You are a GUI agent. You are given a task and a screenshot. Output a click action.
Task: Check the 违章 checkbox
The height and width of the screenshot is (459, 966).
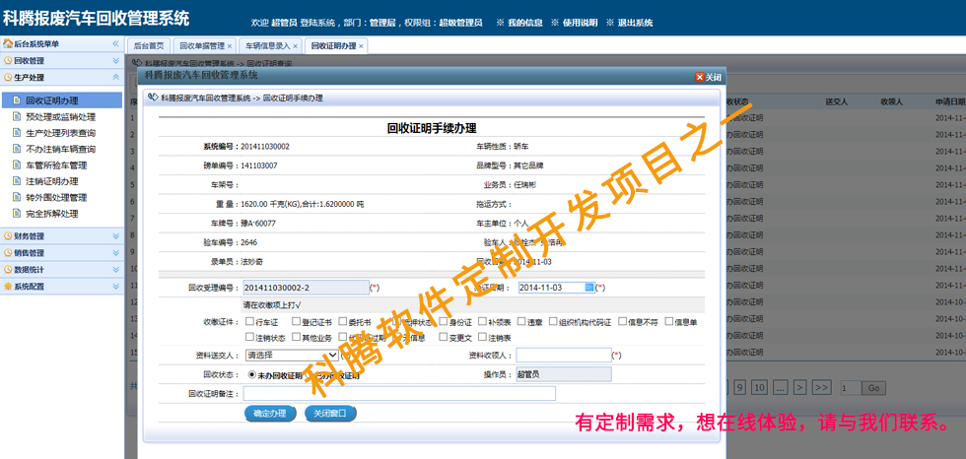520,321
